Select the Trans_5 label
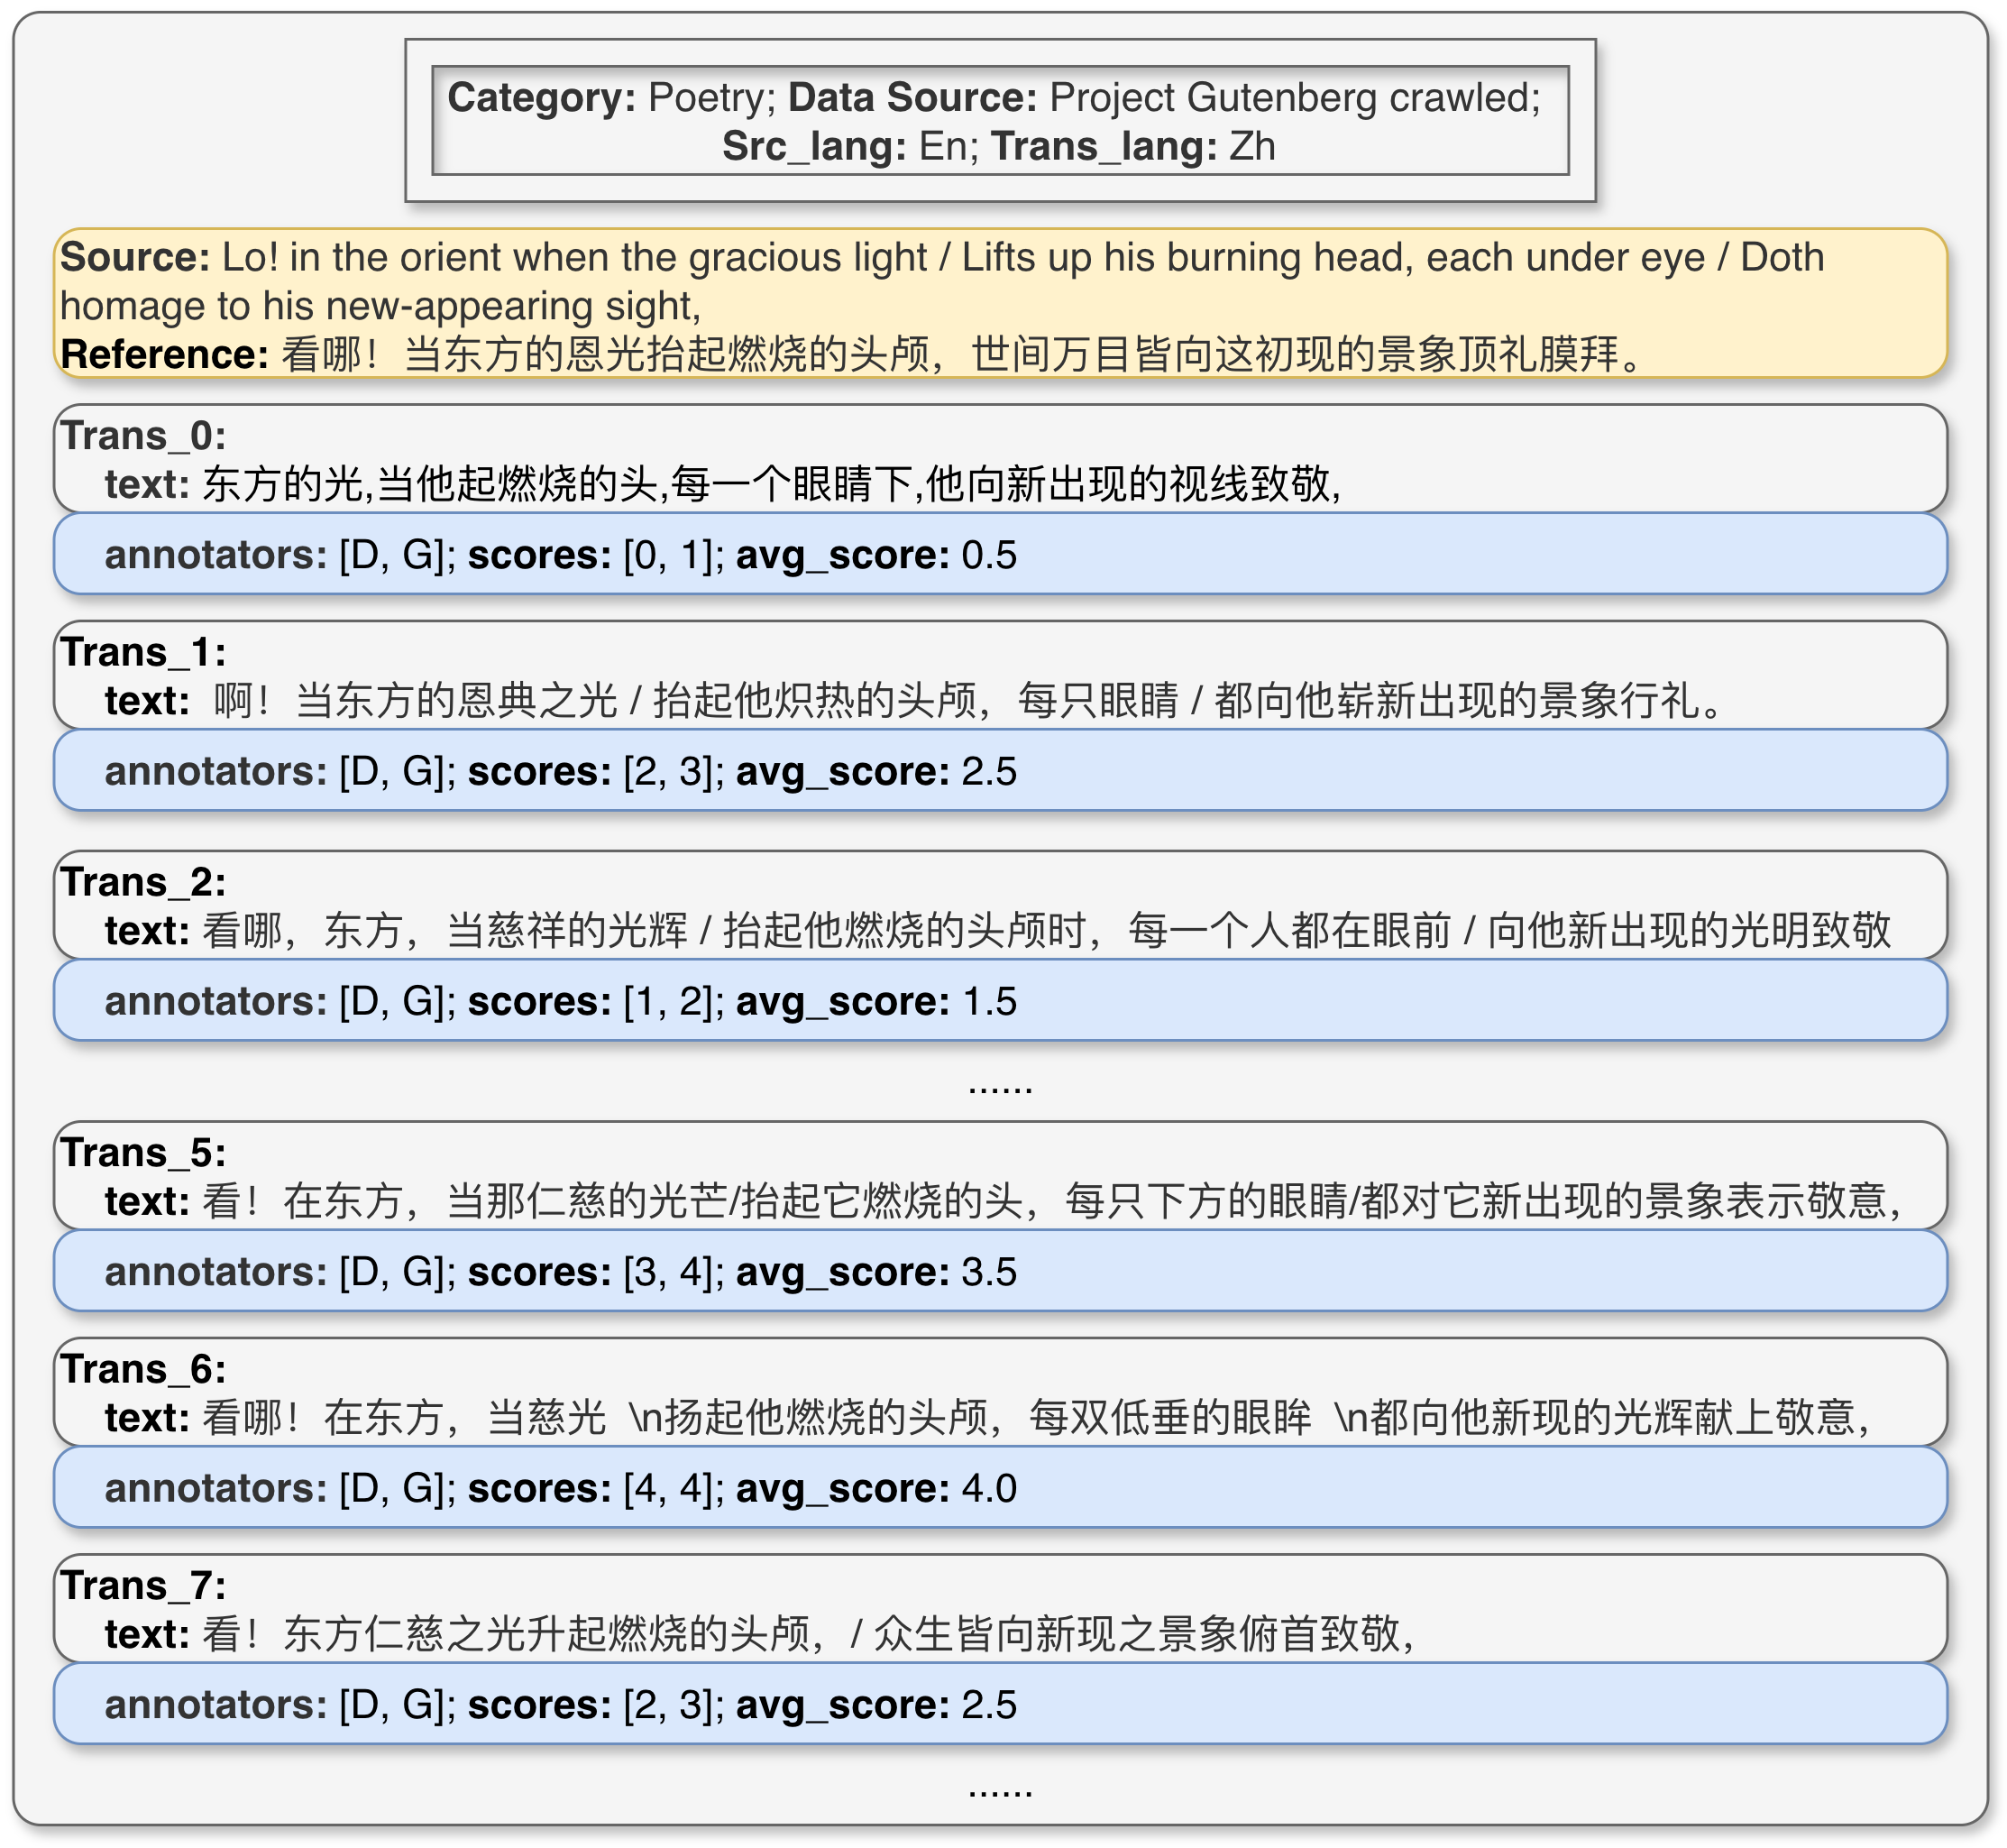Viewport: 2007px width, 1848px height. coord(143,1152)
